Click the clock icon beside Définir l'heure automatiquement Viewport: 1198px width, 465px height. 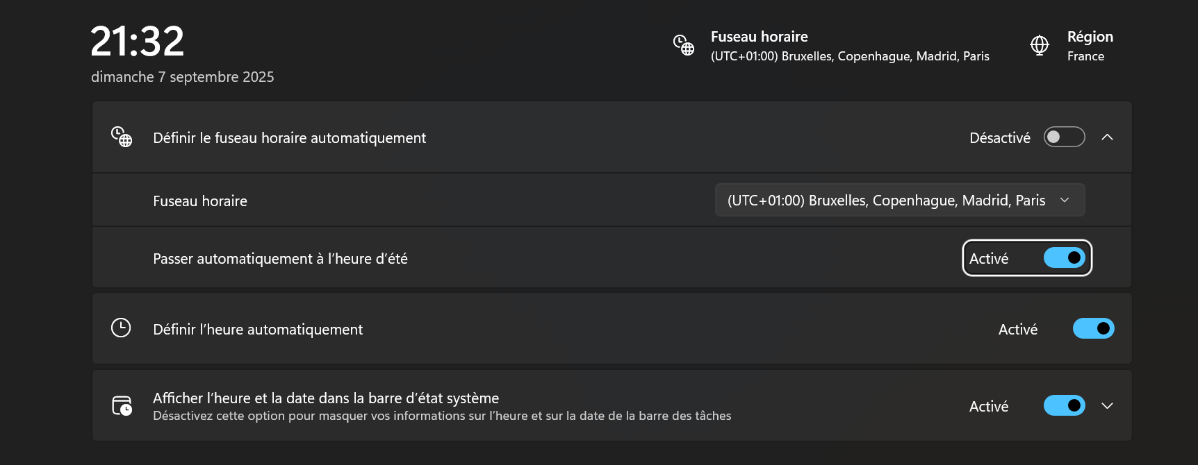tap(121, 328)
